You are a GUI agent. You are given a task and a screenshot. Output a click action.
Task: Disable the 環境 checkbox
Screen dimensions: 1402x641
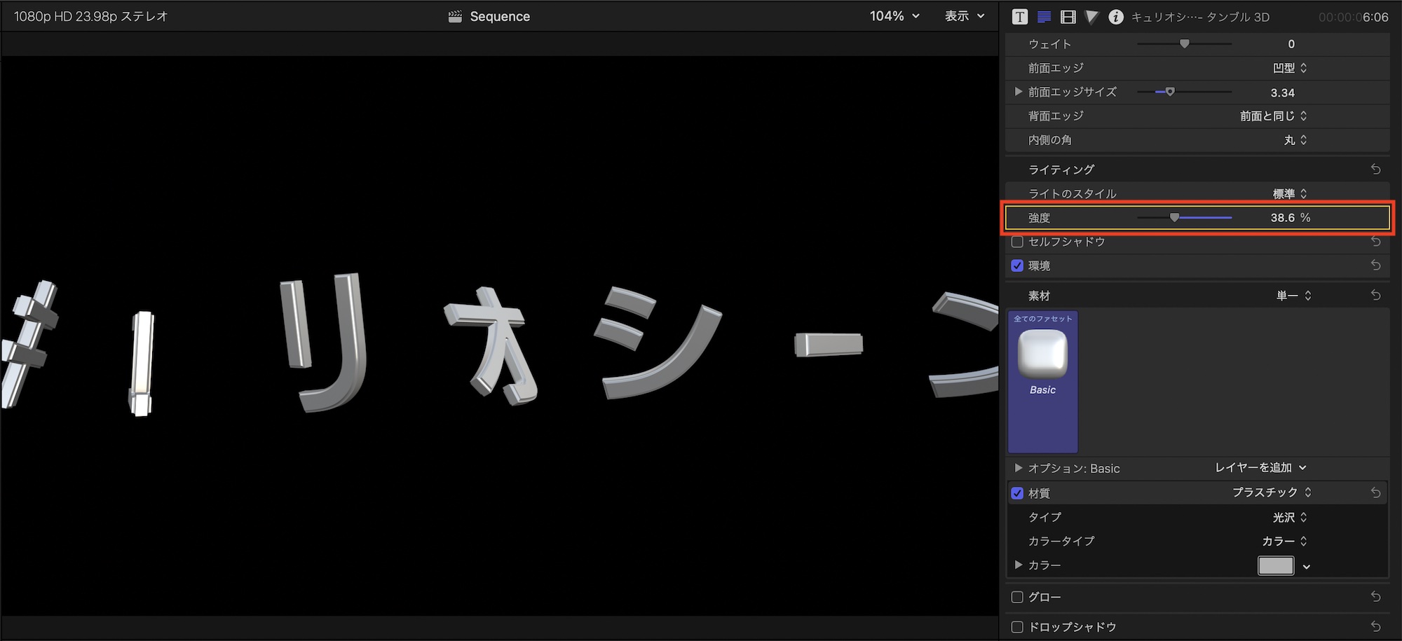[1017, 266]
